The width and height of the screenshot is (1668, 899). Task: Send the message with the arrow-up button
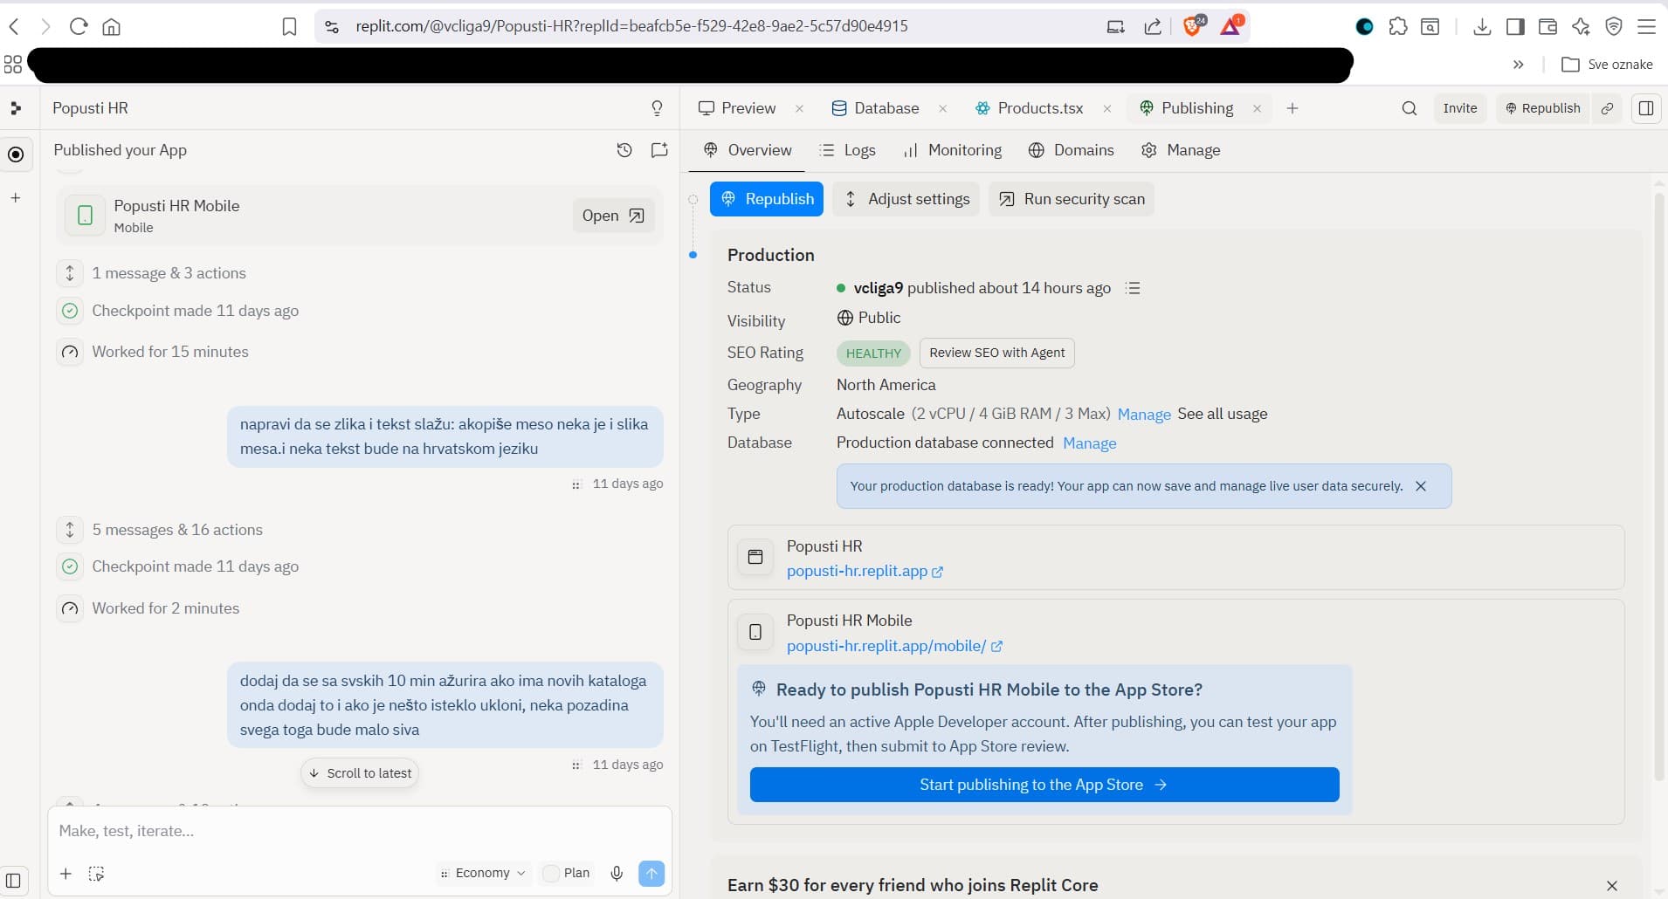tap(651, 873)
